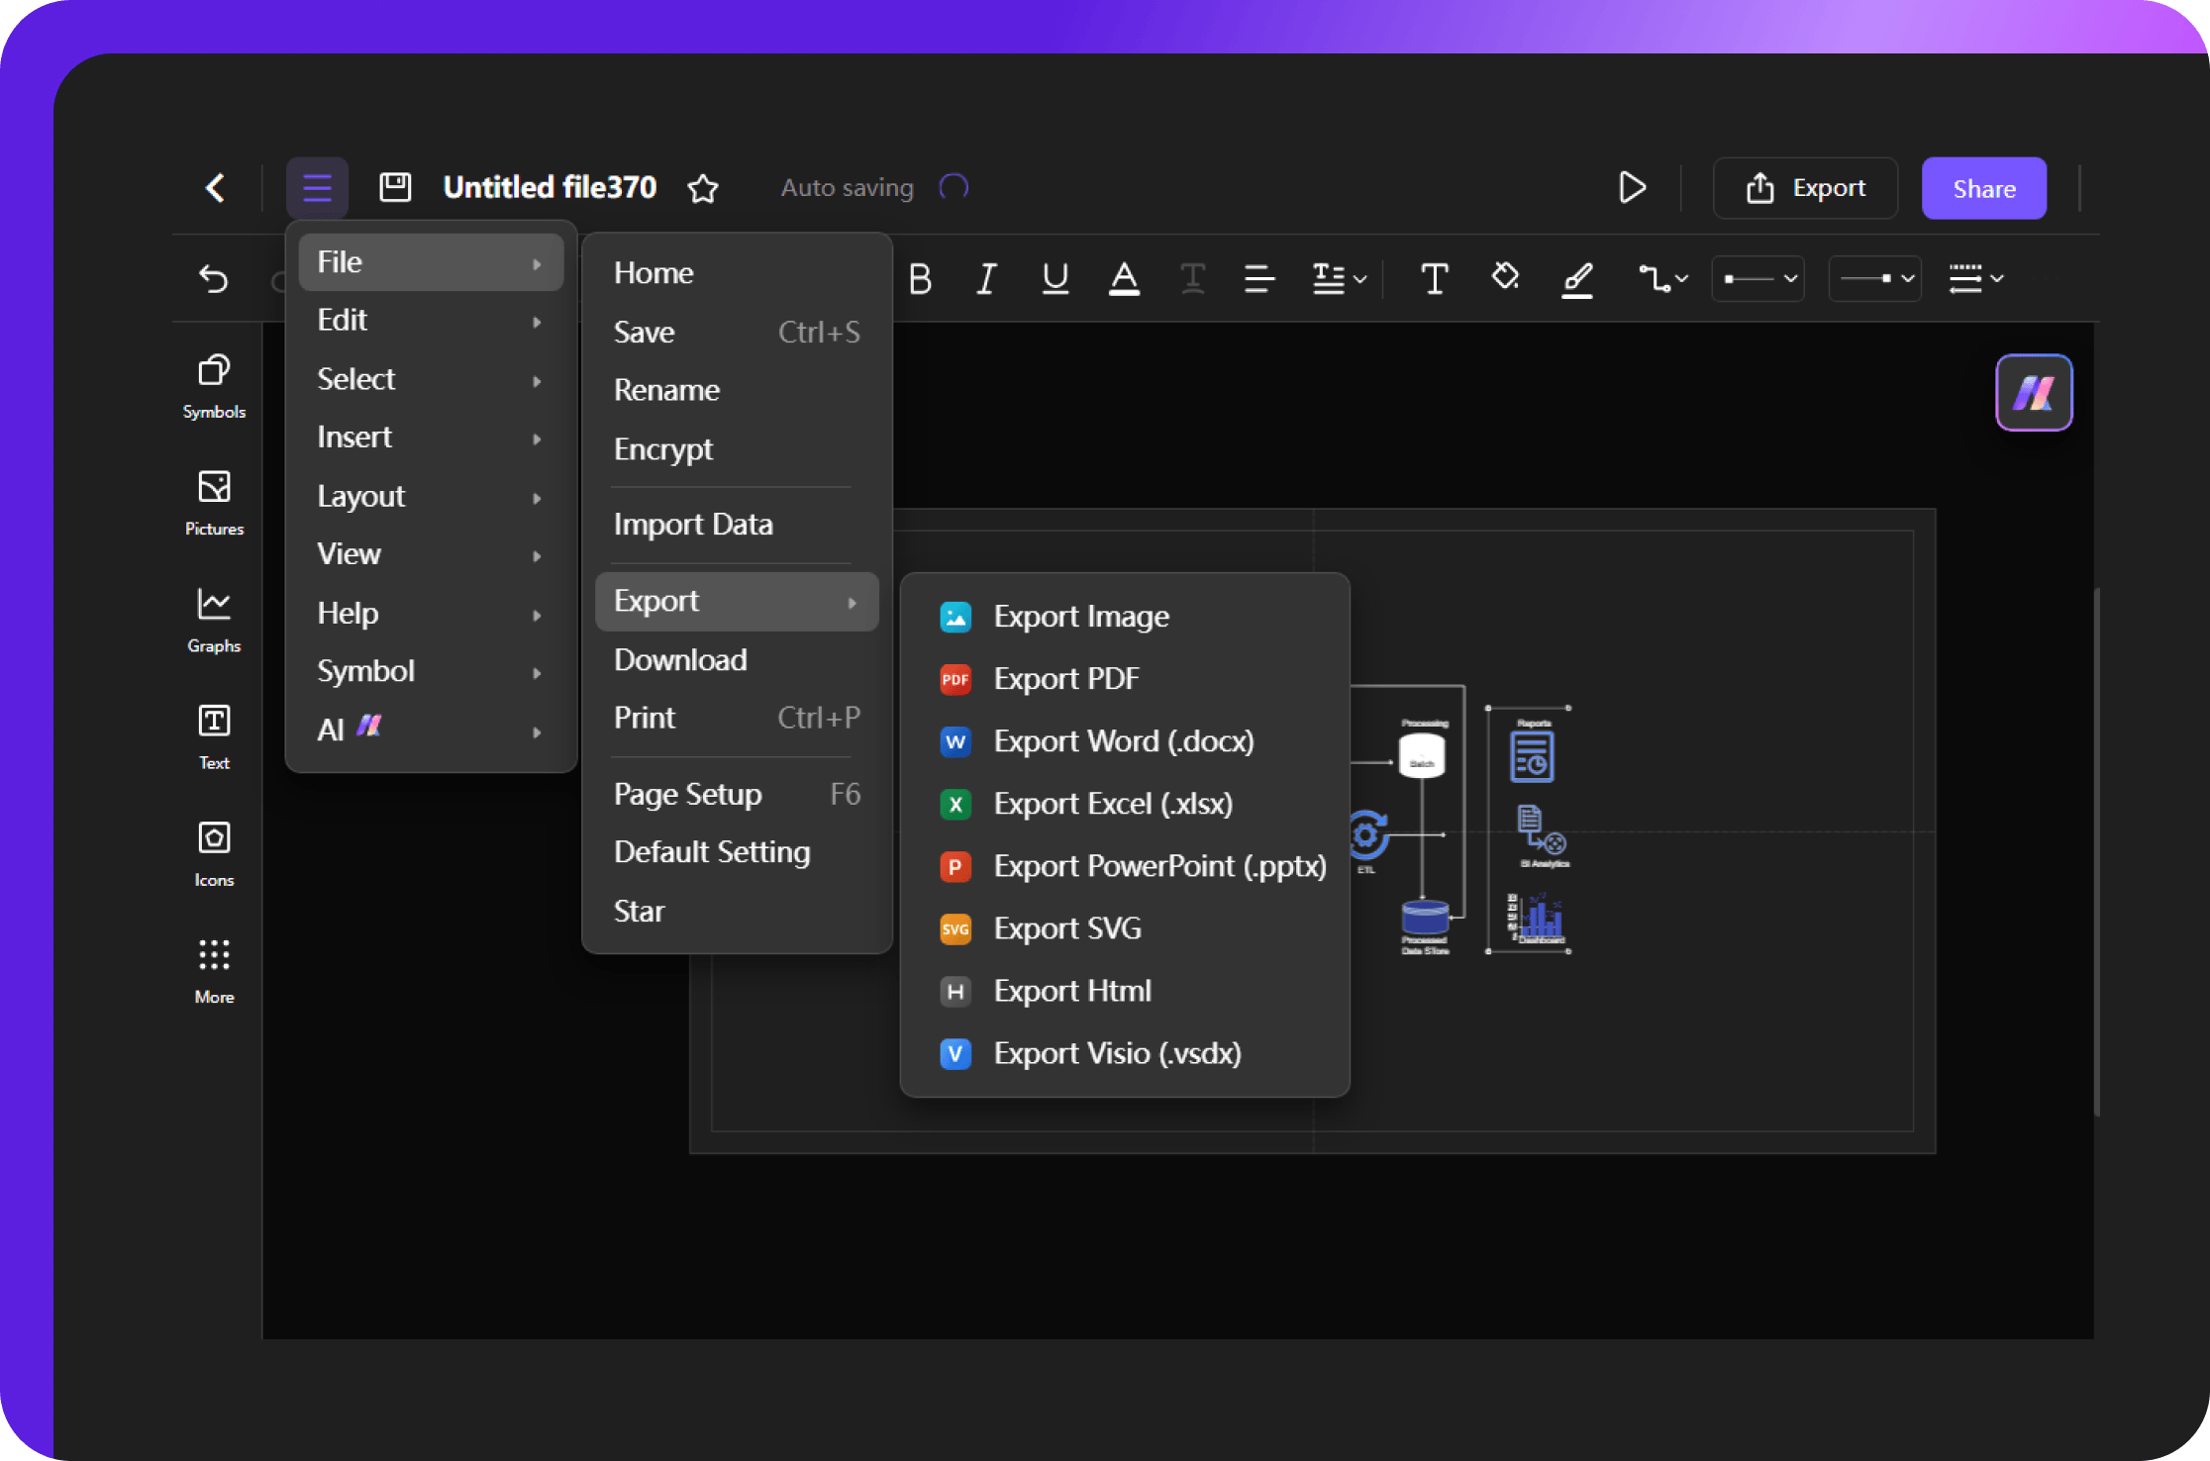Click the Share button
The height and width of the screenshot is (1461, 2210).
point(1983,186)
